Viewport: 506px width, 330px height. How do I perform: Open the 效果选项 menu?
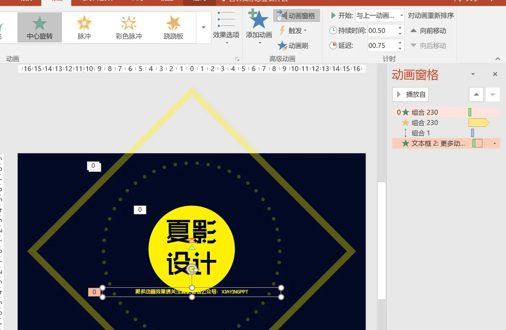coord(226,27)
